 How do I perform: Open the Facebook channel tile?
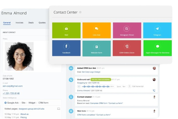66,48
